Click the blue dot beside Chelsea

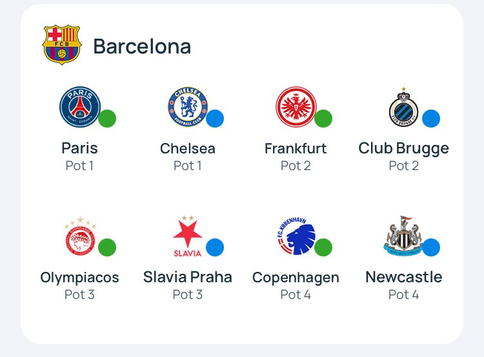point(215,119)
